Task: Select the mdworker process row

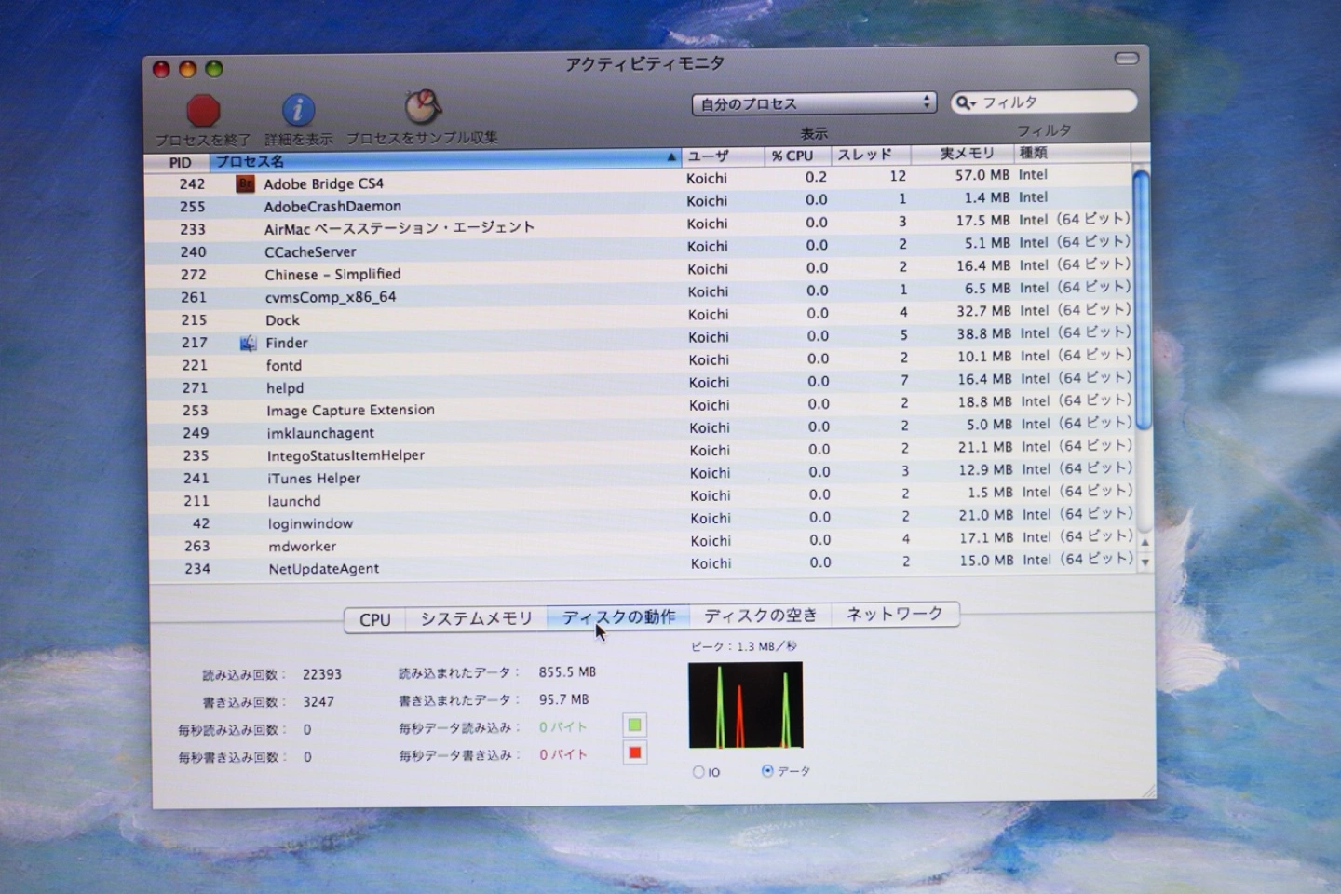Action: [643, 543]
